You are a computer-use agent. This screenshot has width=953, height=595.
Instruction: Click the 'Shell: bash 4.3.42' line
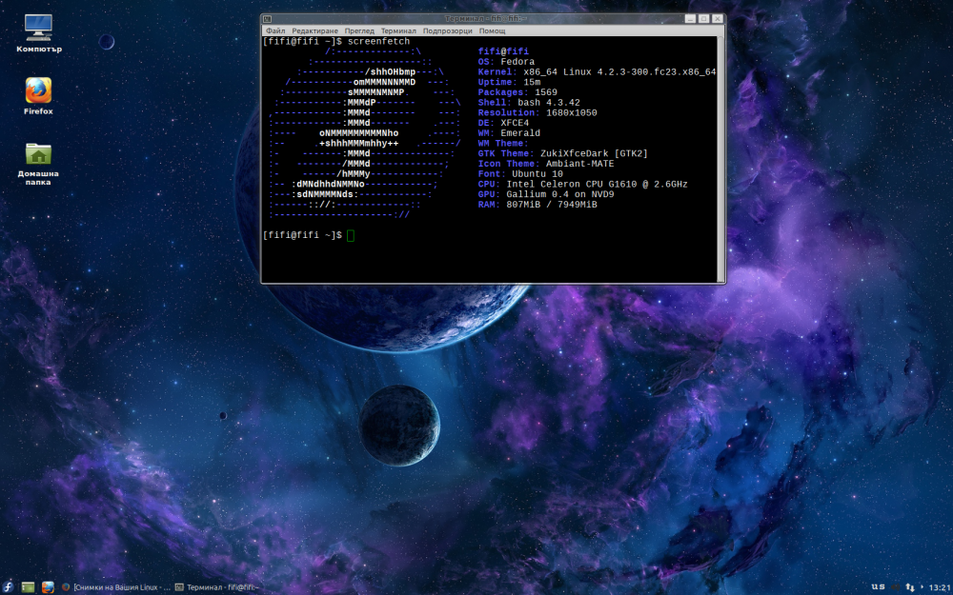pyautogui.click(x=529, y=103)
